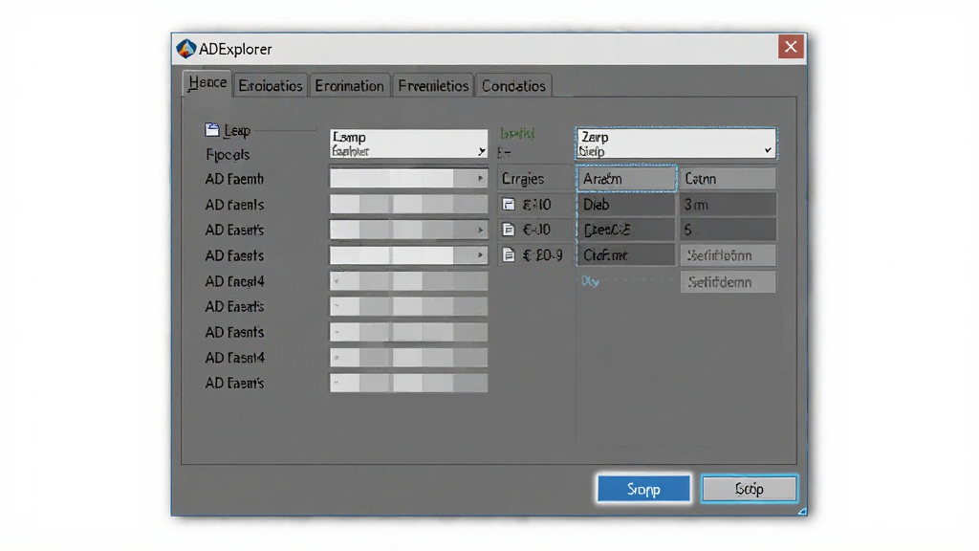Switch to the Frremiletios tab
The width and height of the screenshot is (979, 551).
[433, 85]
